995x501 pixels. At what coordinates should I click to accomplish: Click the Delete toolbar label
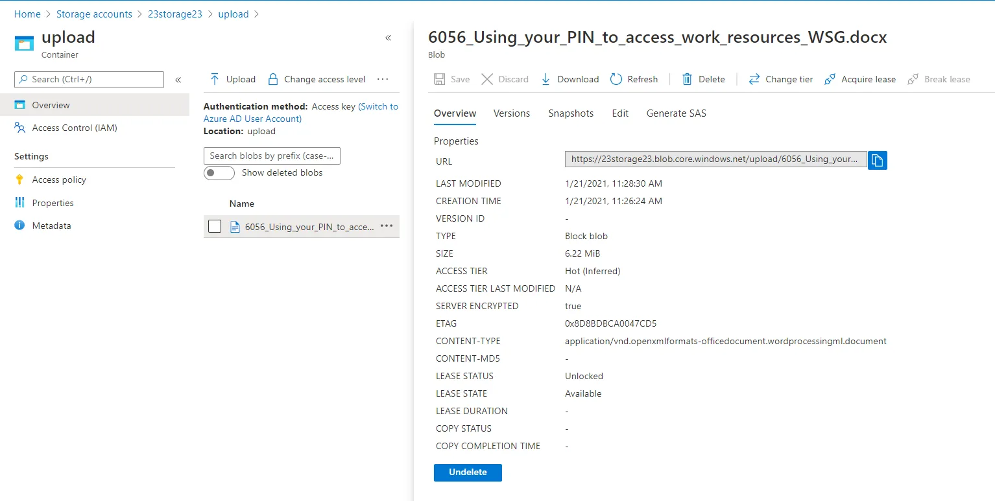click(x=712, y=79)
